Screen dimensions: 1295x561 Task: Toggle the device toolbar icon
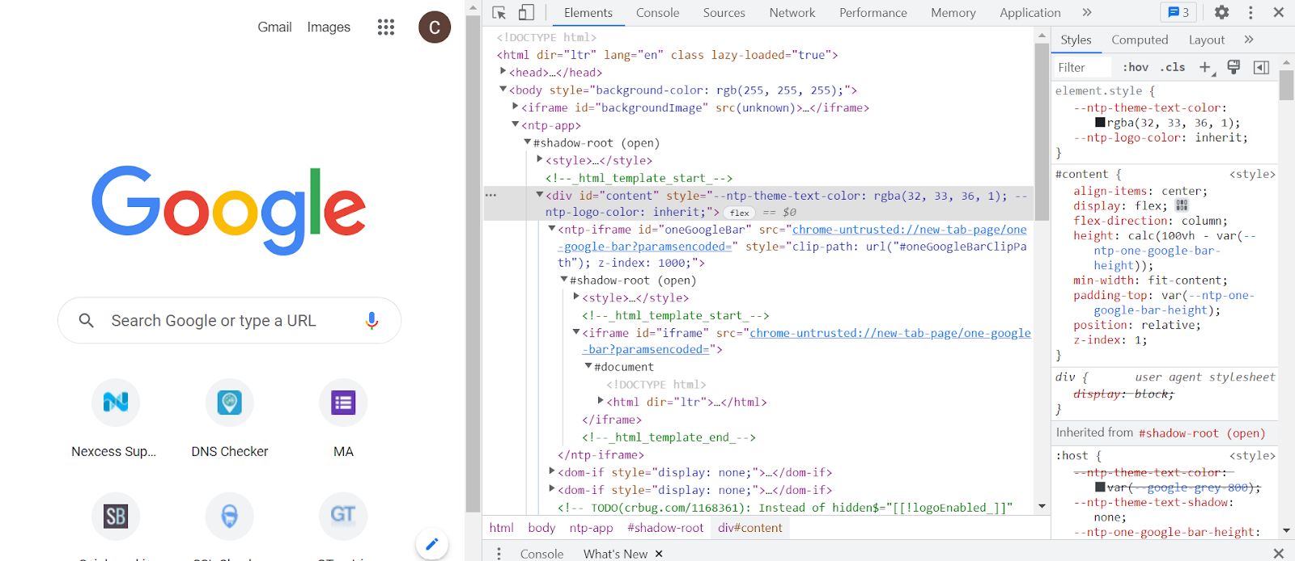526,13
